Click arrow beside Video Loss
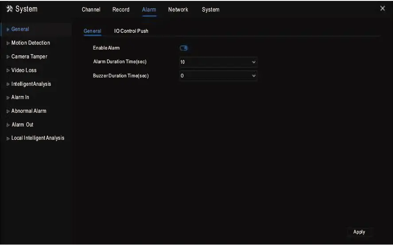The width and height of the screenshot is (393, 245). click(8, 71)
